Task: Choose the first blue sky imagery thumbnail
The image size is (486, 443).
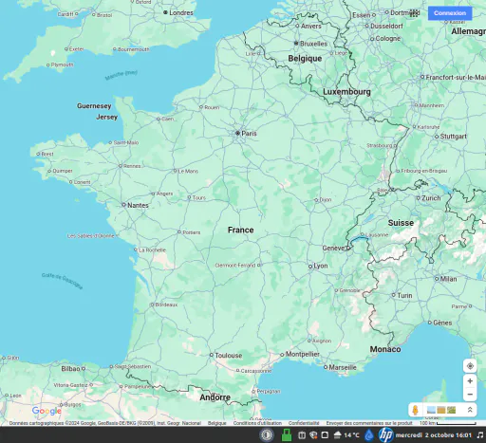Action: click(x=431, y=410)
